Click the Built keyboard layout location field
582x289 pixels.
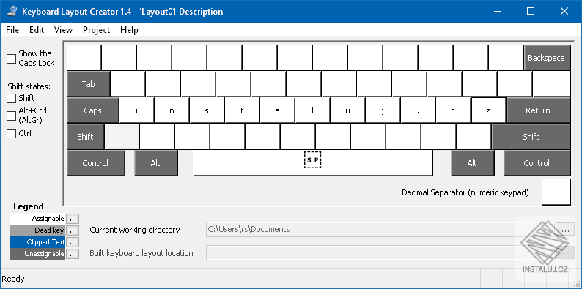(380, 253)
